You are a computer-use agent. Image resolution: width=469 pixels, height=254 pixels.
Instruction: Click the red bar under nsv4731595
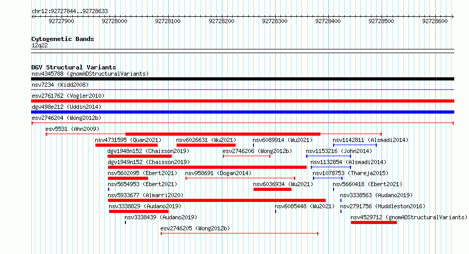pos(126,145)
